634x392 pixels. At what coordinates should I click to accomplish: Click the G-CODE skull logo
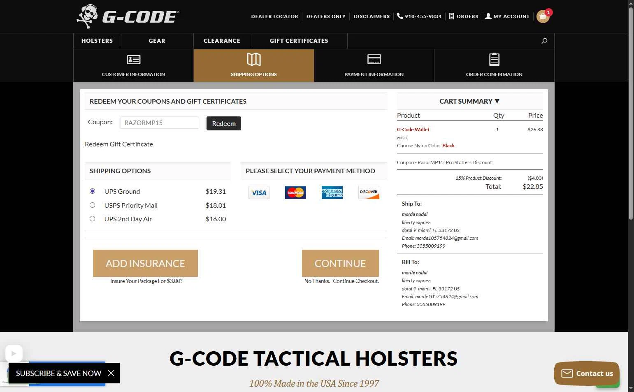coord(128,16)
